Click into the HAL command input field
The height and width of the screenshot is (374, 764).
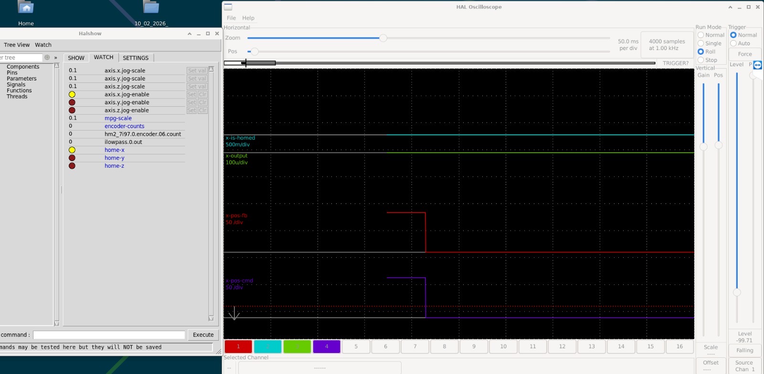109,335
